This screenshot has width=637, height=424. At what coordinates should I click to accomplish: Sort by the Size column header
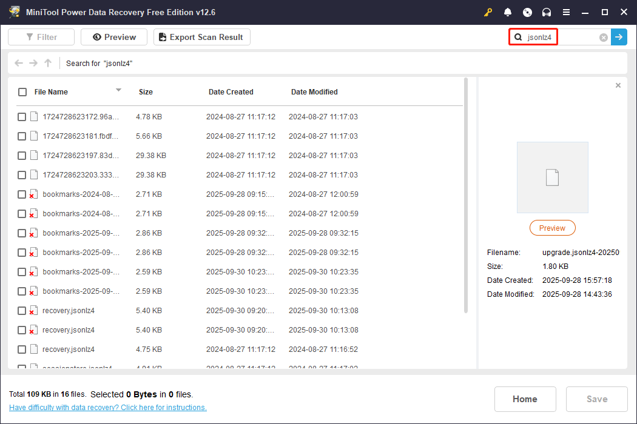146,92
